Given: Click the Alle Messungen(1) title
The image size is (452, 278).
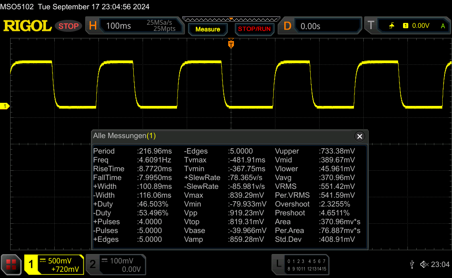Looking at the screenshot, I should tap(124, 135).
